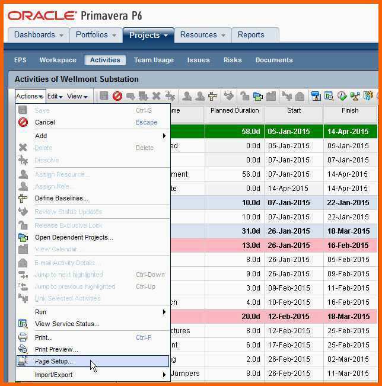382x386 pixels.
Task: Click the View Calendar toolbar icon
Action: [x=271, y=96]
